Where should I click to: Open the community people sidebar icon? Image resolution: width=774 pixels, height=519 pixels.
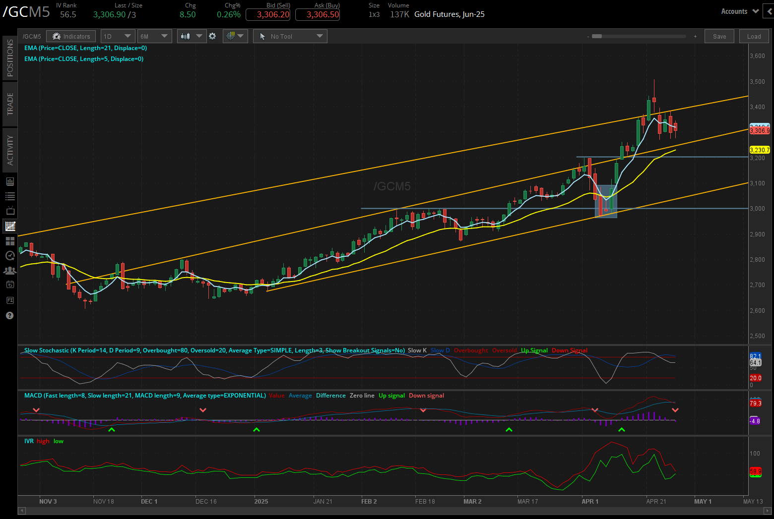(x=10, y=271)
